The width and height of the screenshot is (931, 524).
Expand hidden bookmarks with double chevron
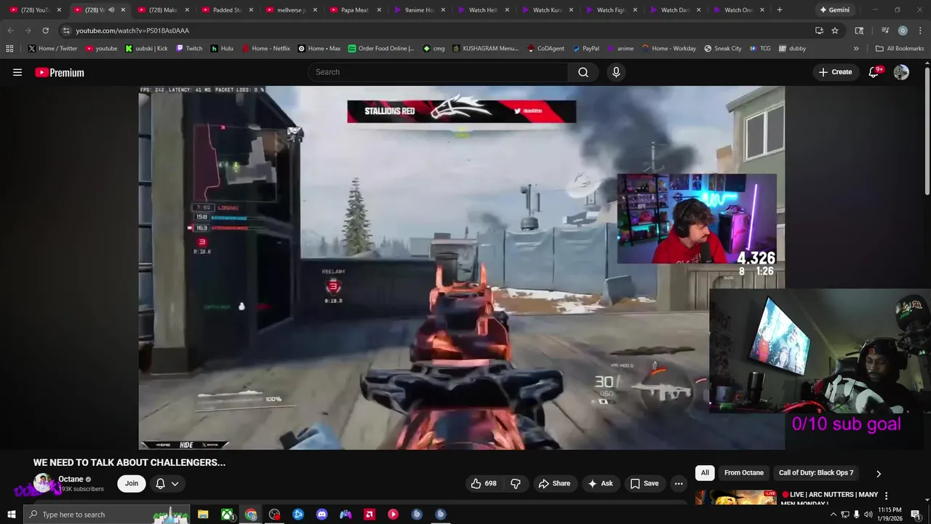pyautogui.click(x=856, y=48)
